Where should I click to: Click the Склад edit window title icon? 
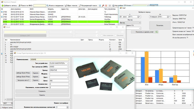tap(15, 53)
